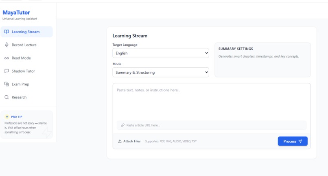Click the Read Mode glasses icon

(7, 58)
